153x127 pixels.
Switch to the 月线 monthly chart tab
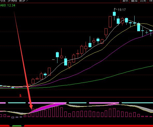pos(3,1)
